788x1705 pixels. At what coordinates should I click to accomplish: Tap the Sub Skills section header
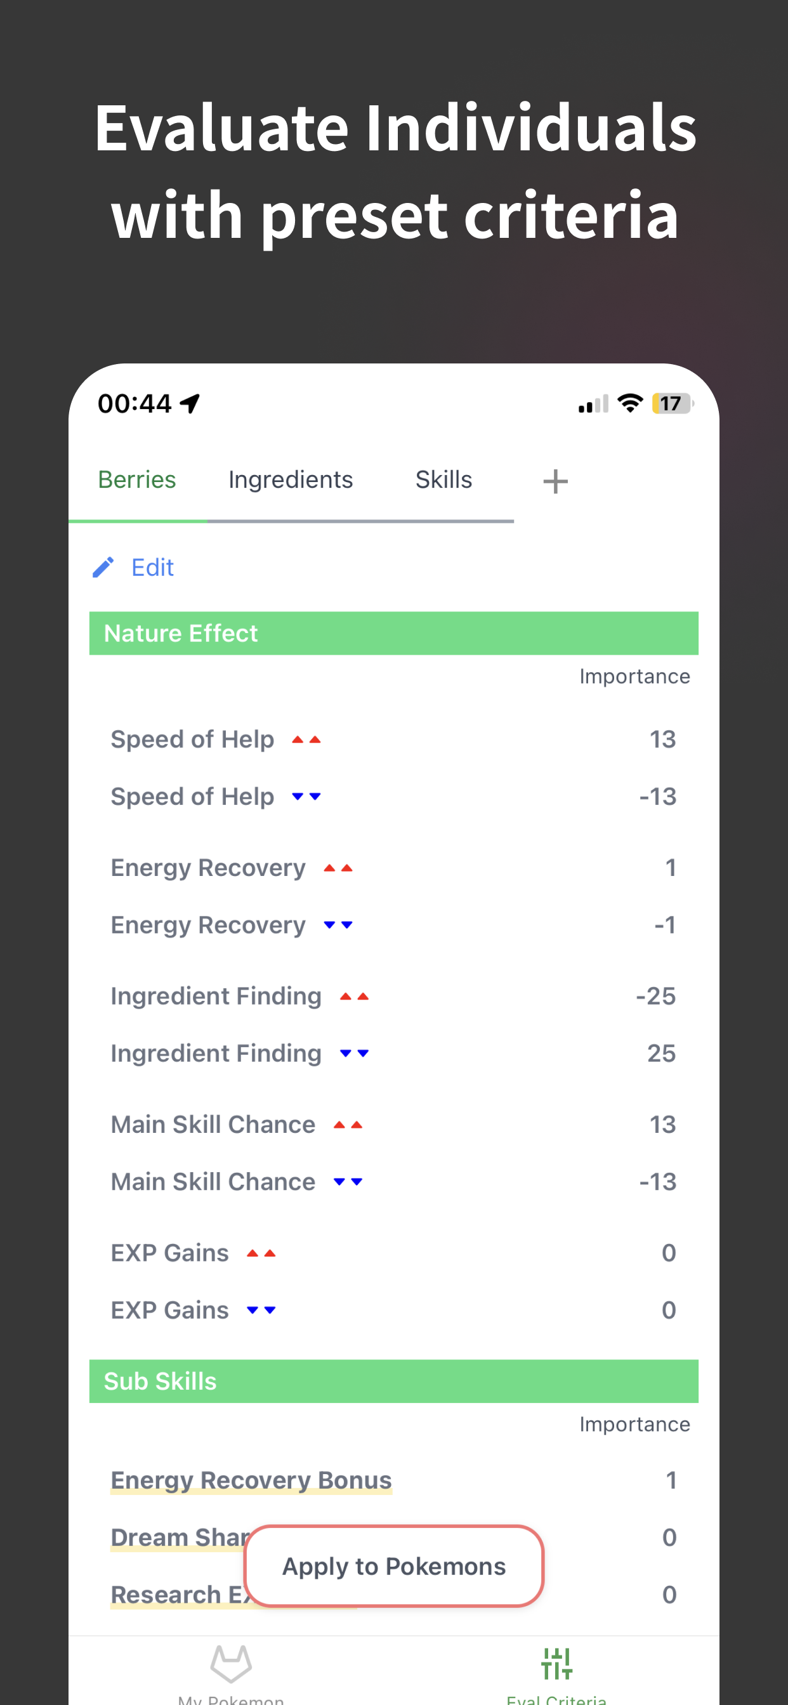click(x=394, y=1382)
